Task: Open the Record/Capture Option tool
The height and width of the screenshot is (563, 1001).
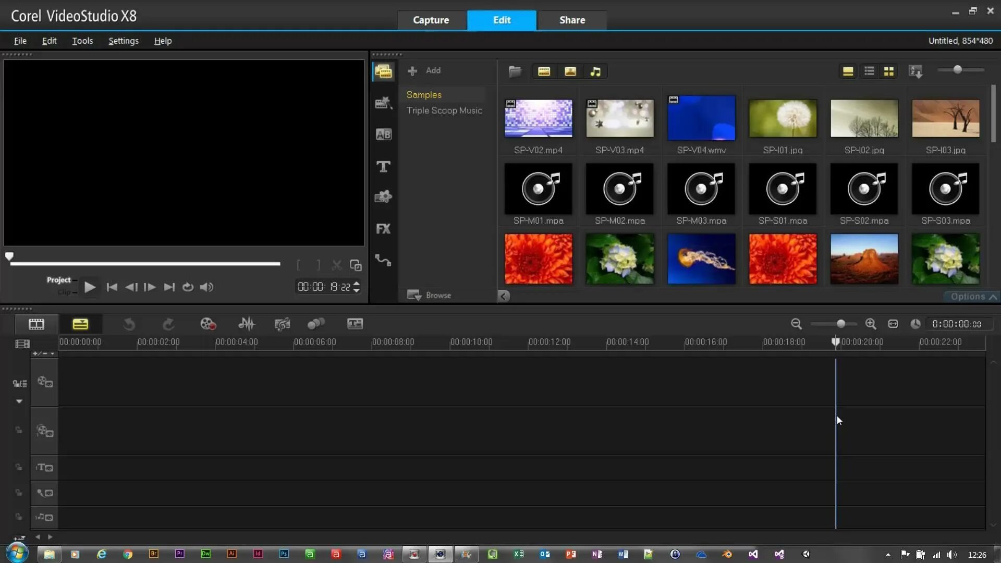Action: (208, 324)
